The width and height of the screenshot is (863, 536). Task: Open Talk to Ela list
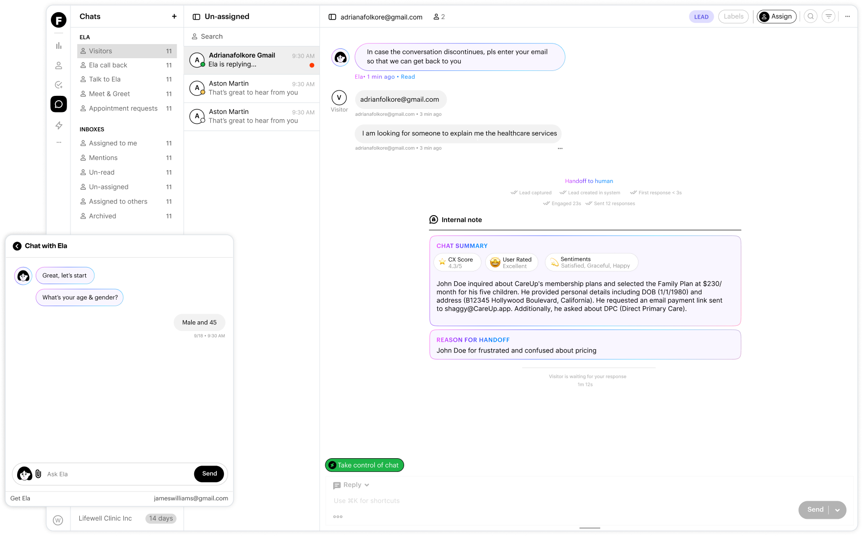127,79
